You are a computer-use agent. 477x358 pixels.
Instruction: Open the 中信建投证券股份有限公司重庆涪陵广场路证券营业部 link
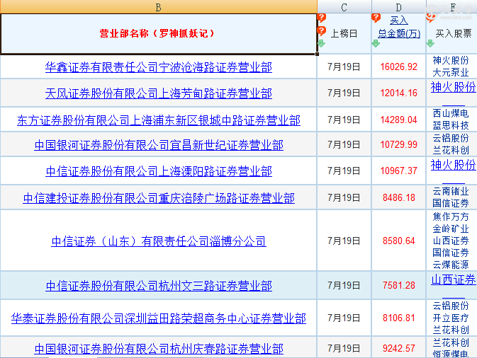[159, 198]
